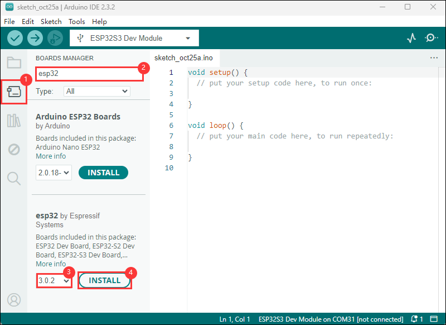Click ESP32S3 Dev Module on COM31 status
The height and width of the screenshot is (325, 446).
(331, 319)
